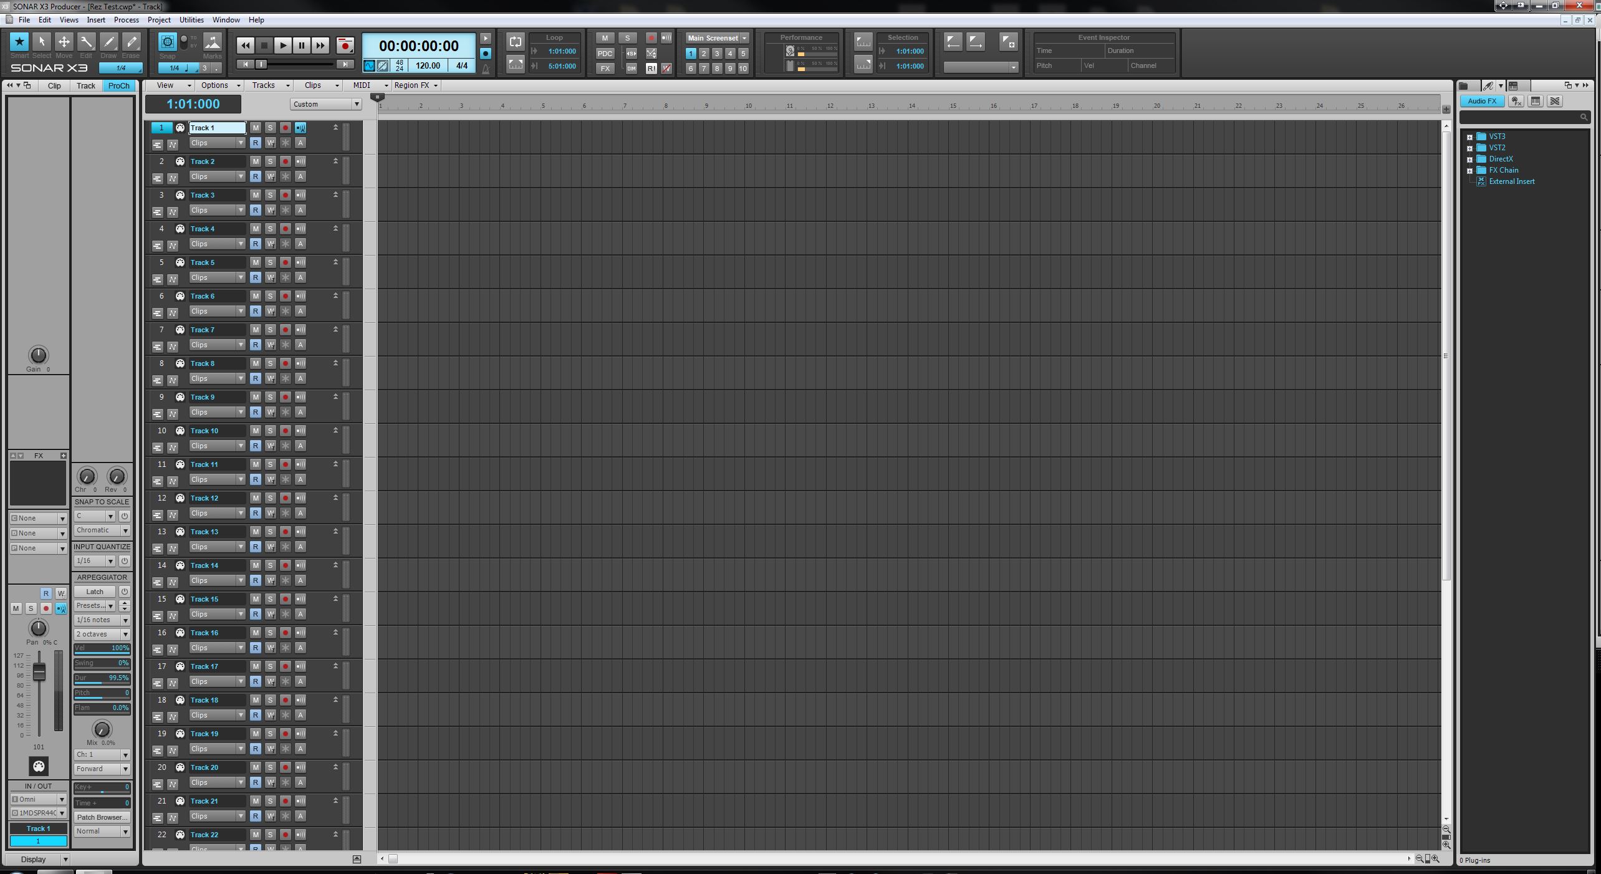Screen dimensions: 1601x874
Task: Select the Smart tool
Action: pyautogui.click(x=19, y=42)
